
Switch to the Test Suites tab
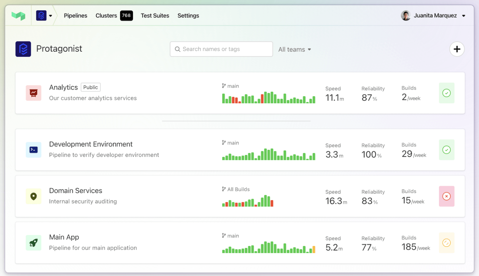point(155,15)
